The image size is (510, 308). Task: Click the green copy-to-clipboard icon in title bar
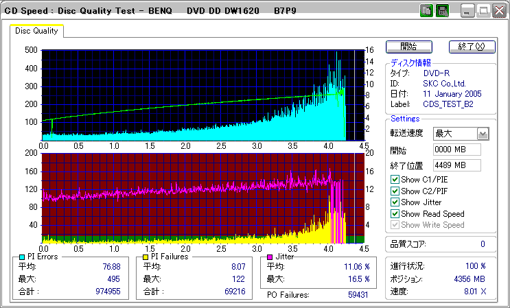(426, 11)
